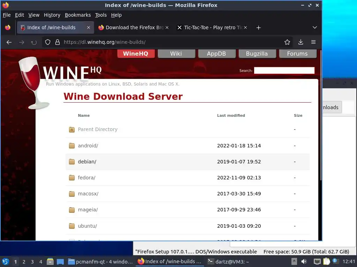The image size is (357, 267).
Task: Switch to the pcmanfm-qt taskbar window
Action: point(100,261)
